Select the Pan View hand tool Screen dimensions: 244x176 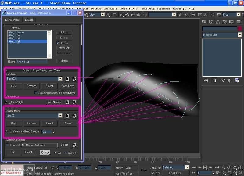pyautogui.click(x=229, y=173)
